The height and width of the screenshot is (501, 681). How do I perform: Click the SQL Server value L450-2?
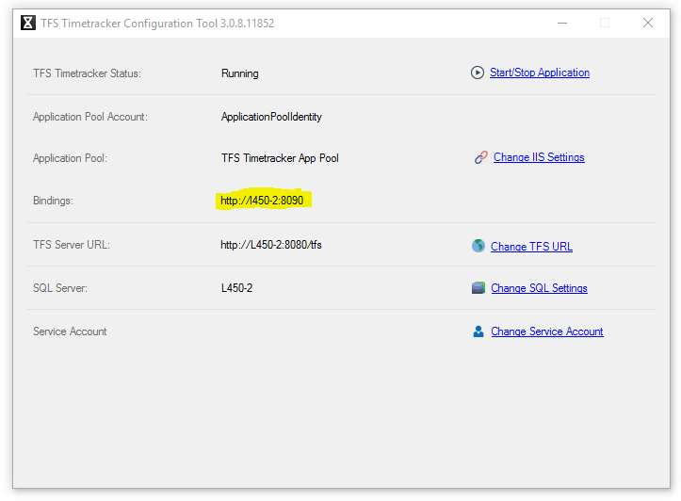click(236, 288)
